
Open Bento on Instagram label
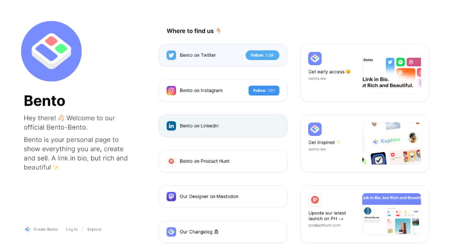[x=201, y=90]
